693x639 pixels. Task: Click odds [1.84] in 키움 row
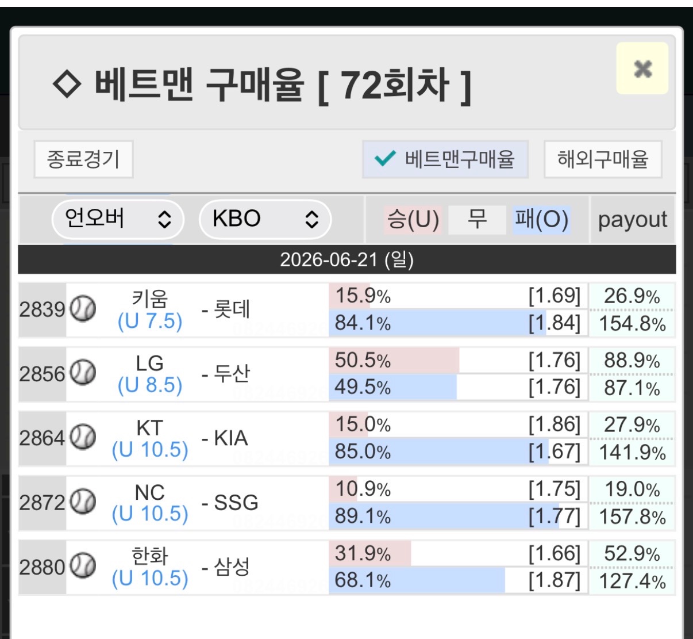(555, 323)
